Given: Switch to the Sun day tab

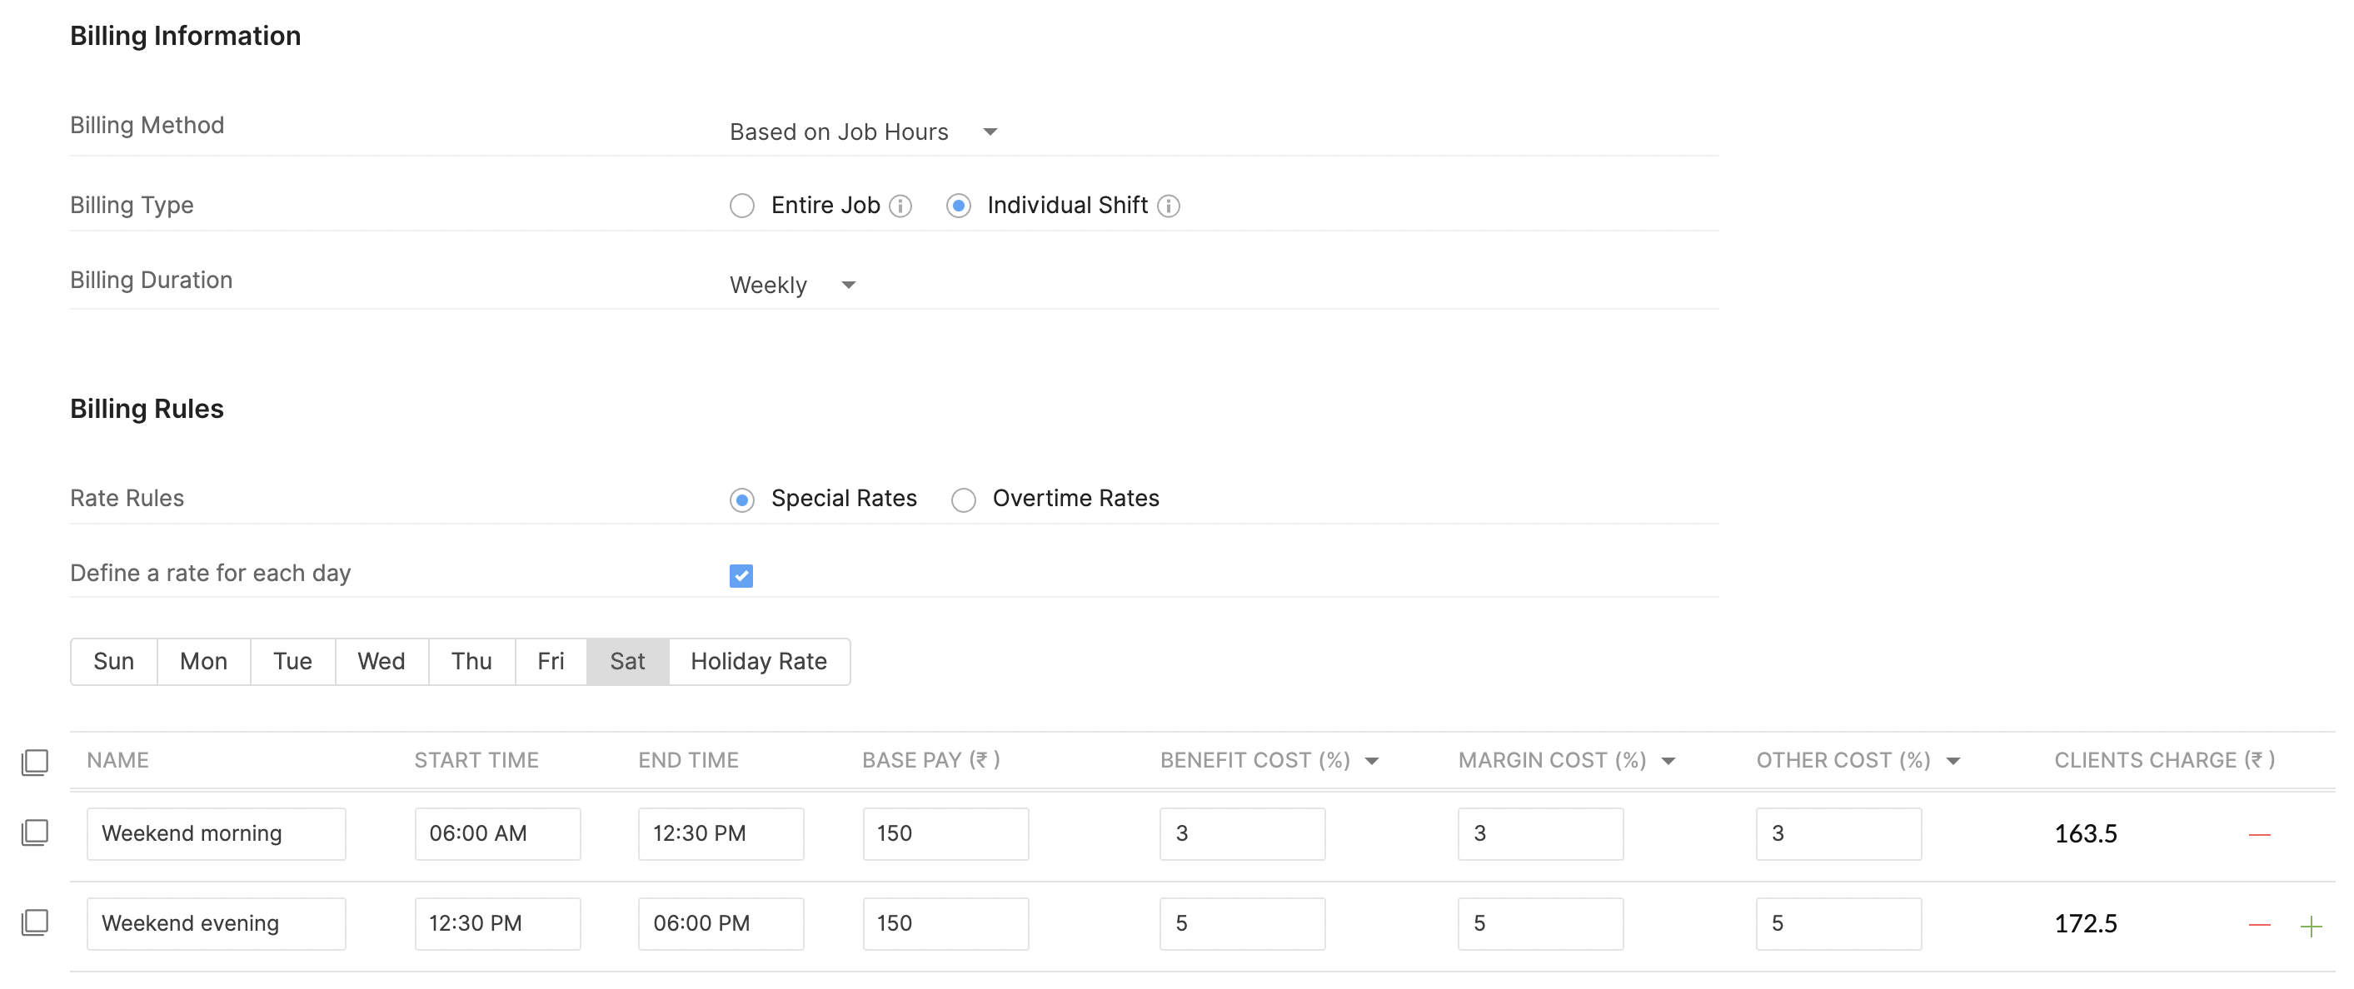Looking at the screenshot, I should click(x=113, y=661).
